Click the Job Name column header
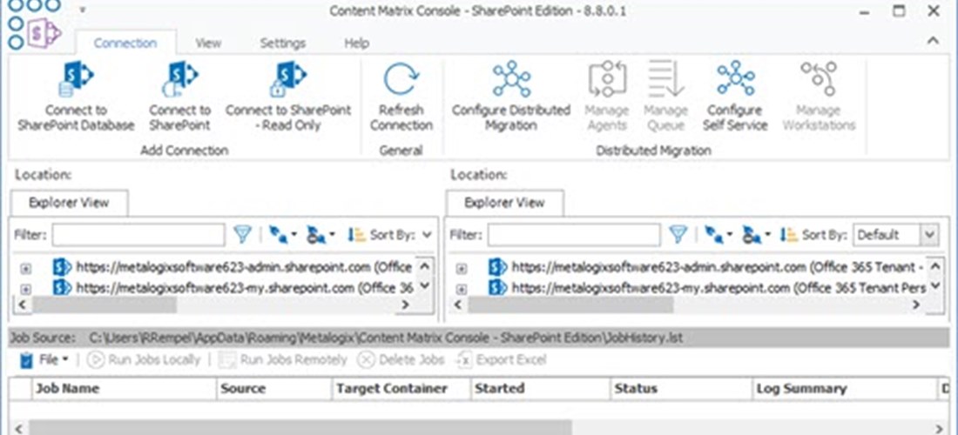Screen dimensions: 958x435 67,389
